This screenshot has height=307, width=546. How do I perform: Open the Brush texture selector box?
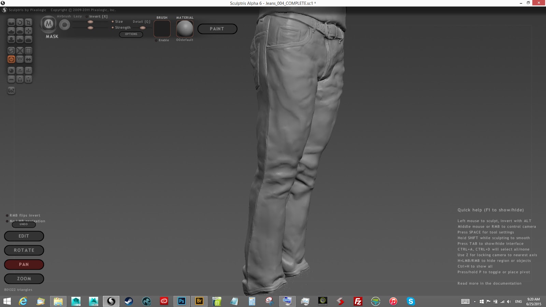pos(162,29)
